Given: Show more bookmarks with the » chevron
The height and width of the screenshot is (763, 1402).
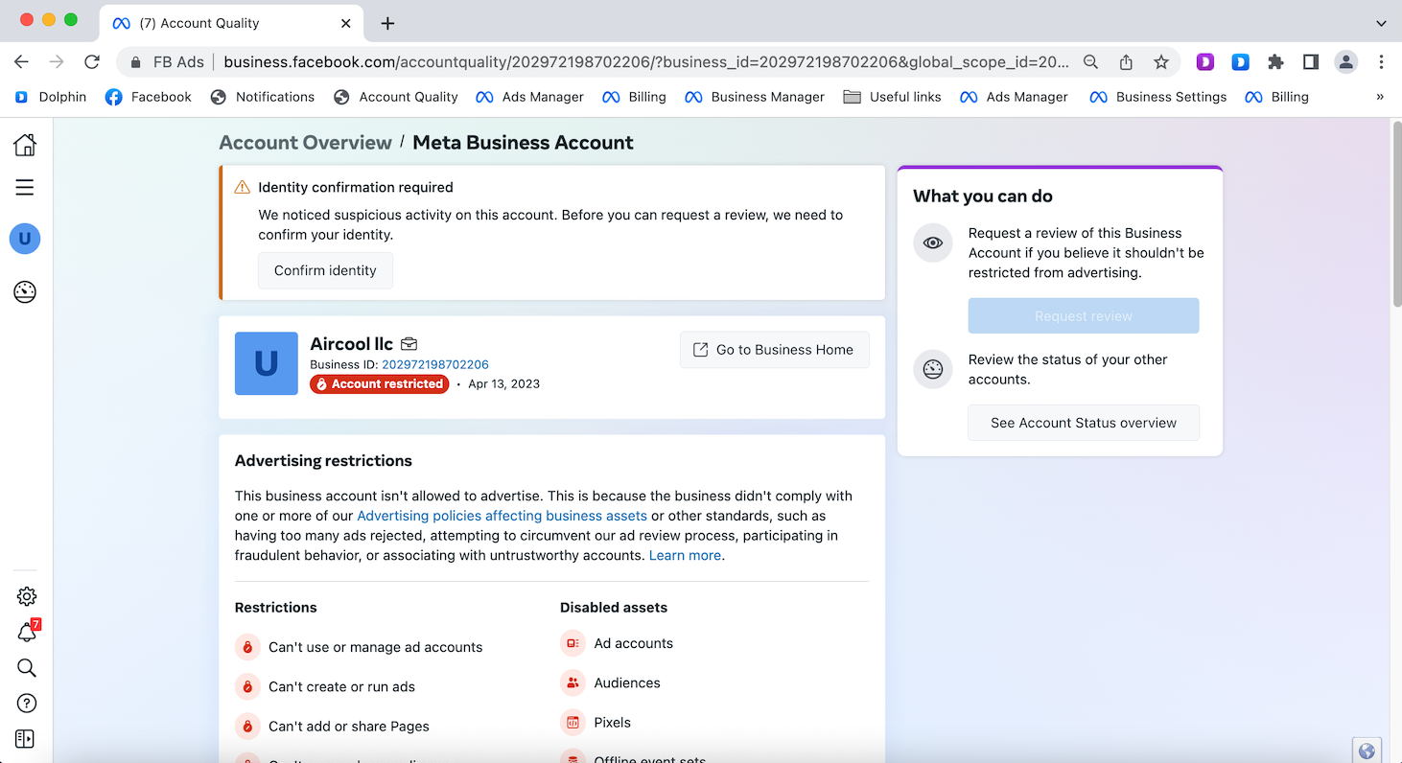Looking at the screenshot, I should click(1380, 97).
